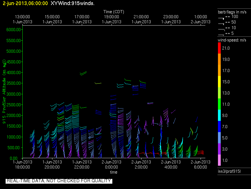The height and width of the screenshot is (189, 251).
Task: Click the 13.0 wind-speed scale value
Action: point(226,93)
